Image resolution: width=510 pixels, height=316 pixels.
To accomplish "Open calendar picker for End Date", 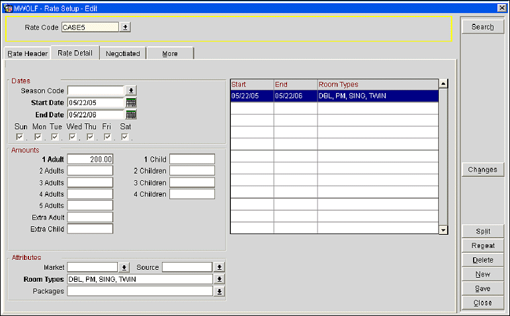I will coord(131,115).
